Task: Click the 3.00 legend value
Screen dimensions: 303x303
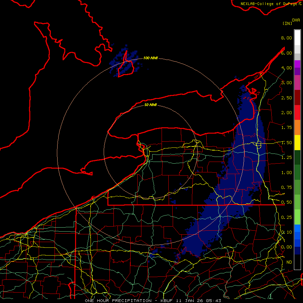Action: pyautogui.click(x=287, y=83)
